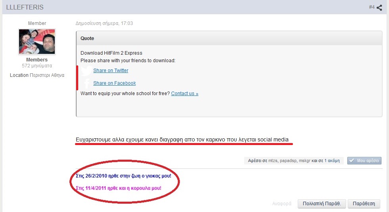Screen dimensions: 389x212
Task: Click the Quote box header
Action: (229, 38)
